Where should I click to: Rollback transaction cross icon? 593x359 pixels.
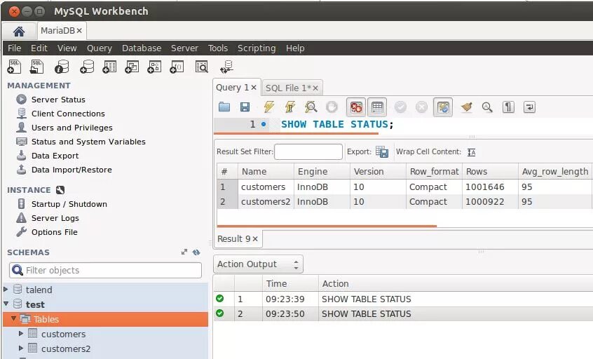421,107
